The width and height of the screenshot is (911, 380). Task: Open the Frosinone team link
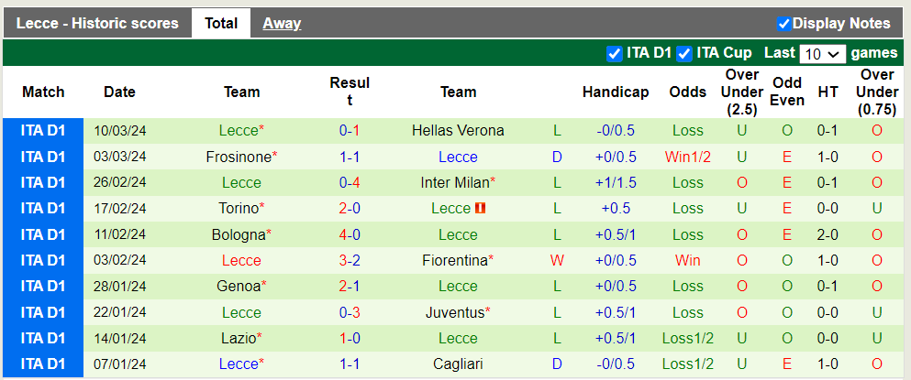tap(239, 157)
